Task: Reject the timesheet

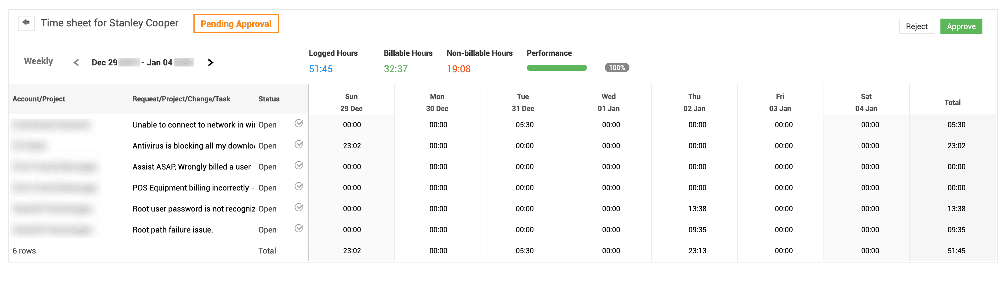Action: (917, 26)
